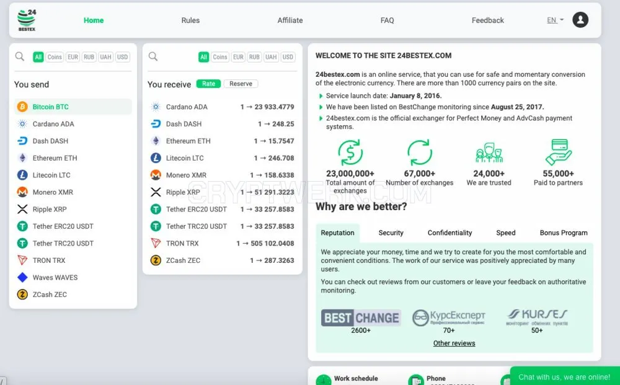Click Monero icon in You receive list
This screenshot has height=385, width=620.
156,175
